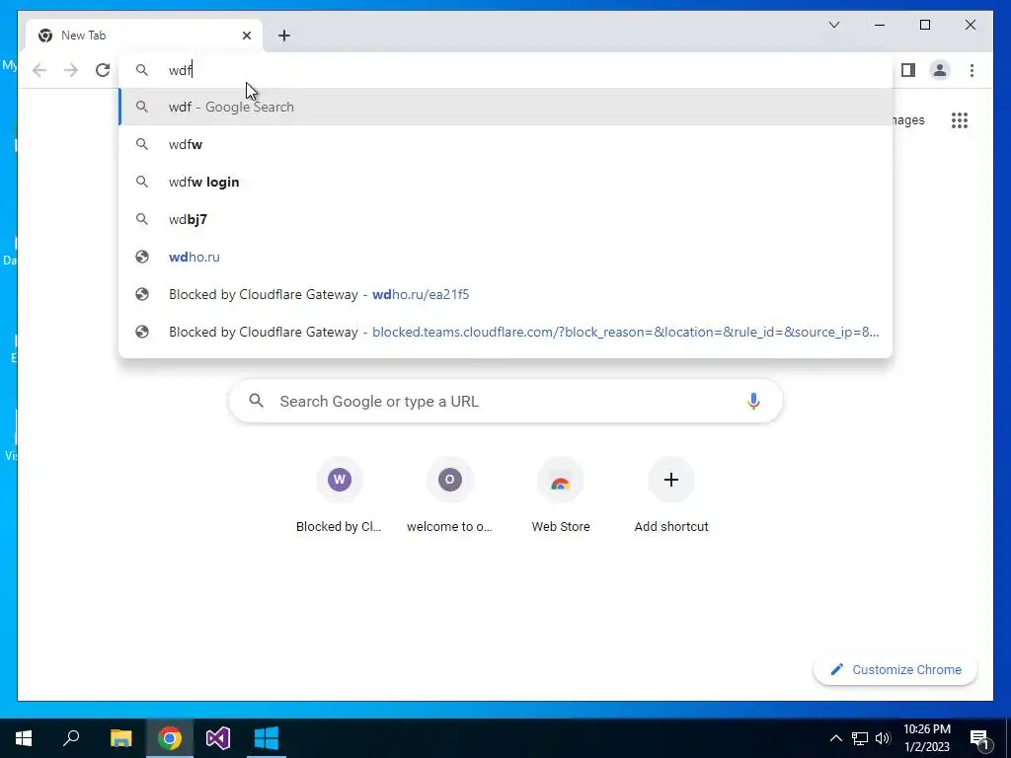Select the New Tab tab
The image size is (1011, 758).
click(144, 36)
